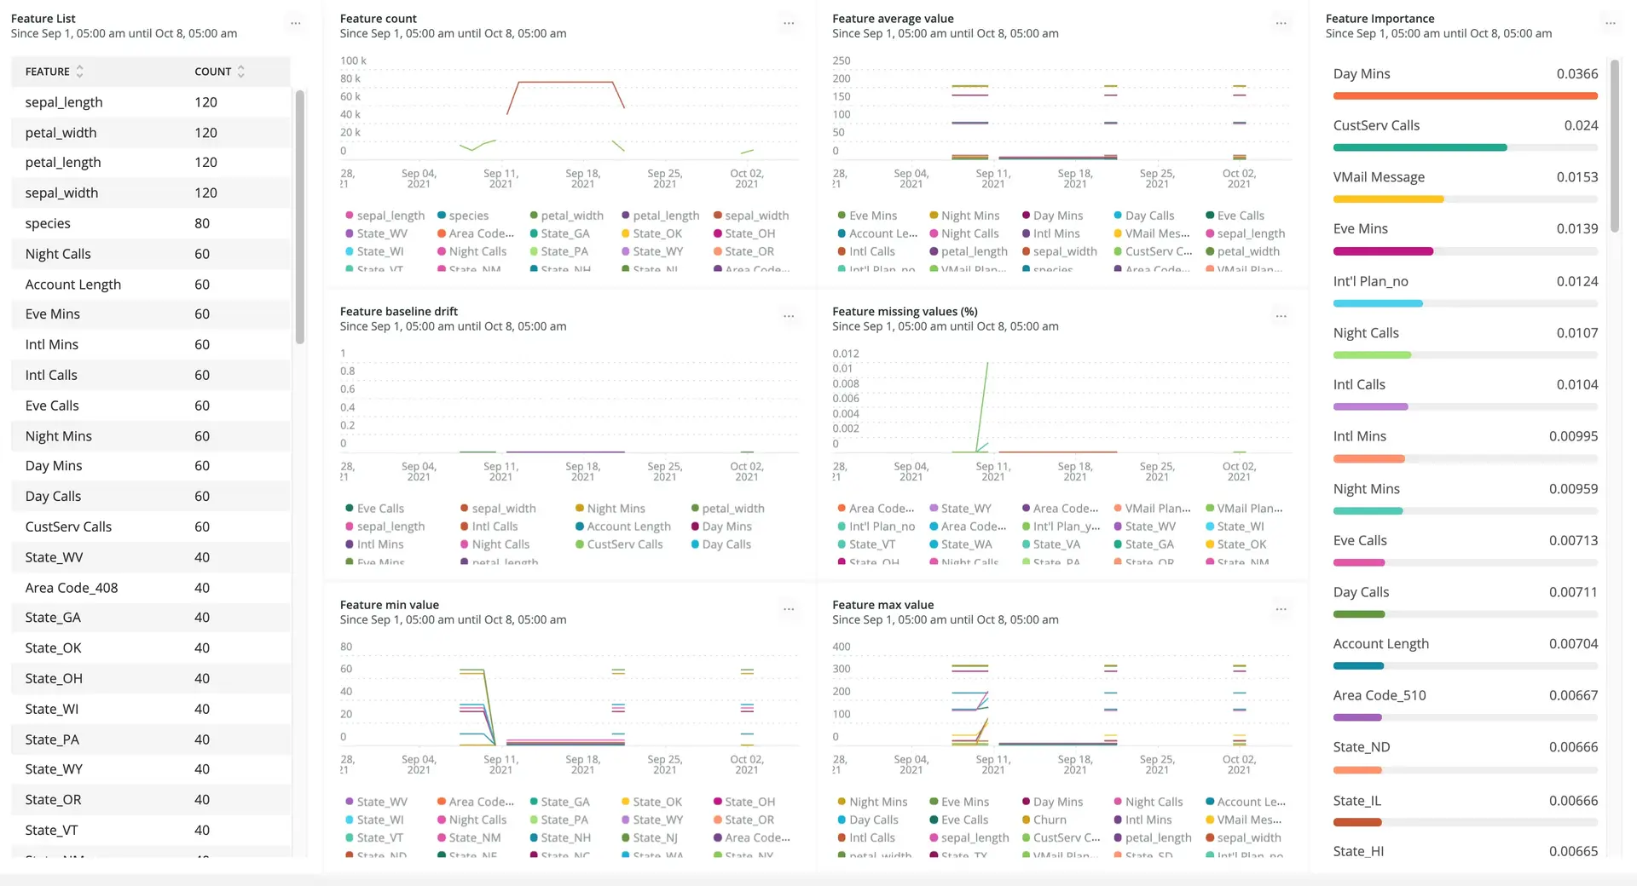Open the Feature min value options menu
This screenshot has width=1637, height=886.
click(x=789, y=610)
